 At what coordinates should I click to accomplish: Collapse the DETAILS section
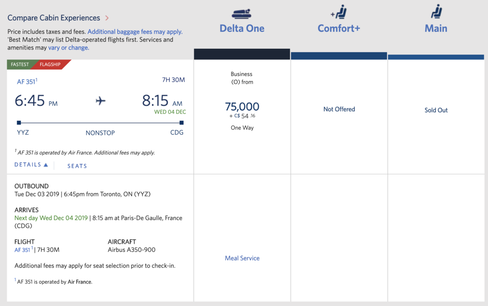click(31, 165)
